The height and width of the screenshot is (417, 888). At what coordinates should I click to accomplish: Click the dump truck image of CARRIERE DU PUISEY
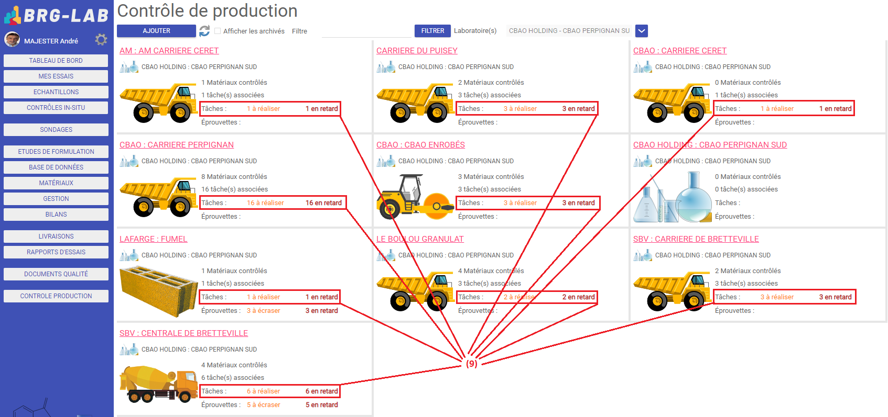[x=415, y=103]
